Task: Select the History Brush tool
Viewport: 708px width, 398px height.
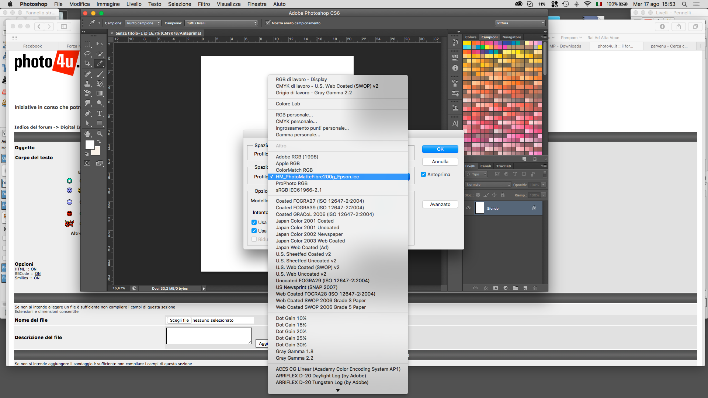Action: click(100, 84)
